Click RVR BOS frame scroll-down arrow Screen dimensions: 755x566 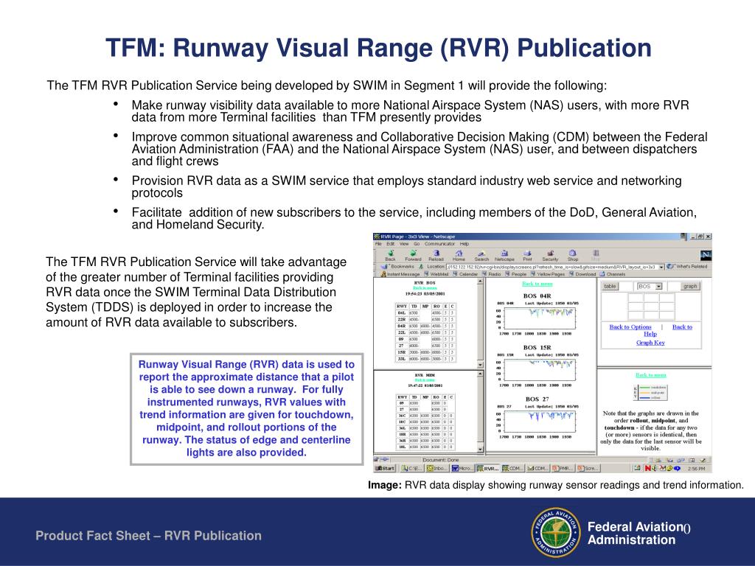click(x=480, y=365)
